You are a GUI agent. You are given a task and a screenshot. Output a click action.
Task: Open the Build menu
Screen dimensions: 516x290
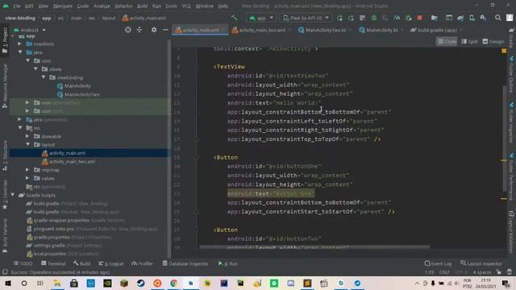(142, 6)
